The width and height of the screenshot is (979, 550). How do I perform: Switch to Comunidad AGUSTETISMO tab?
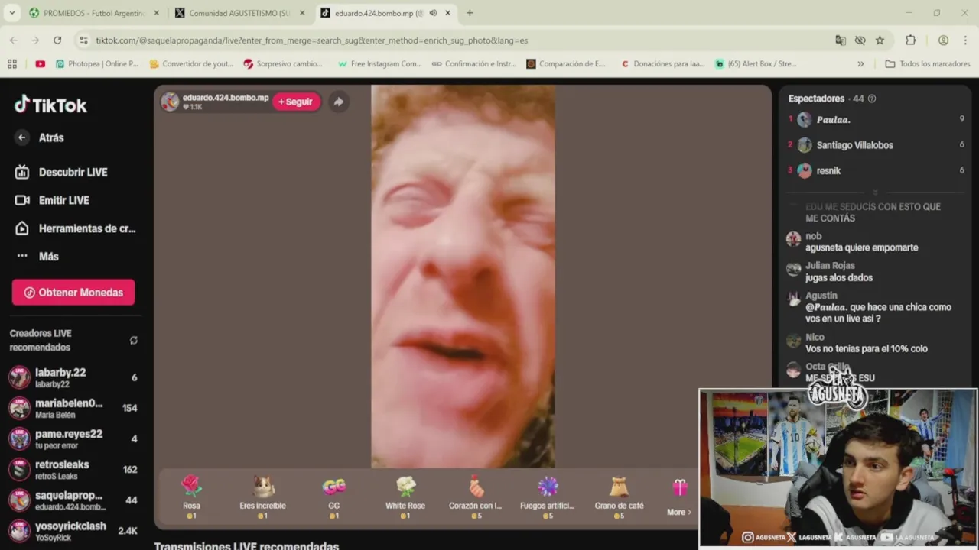coord(239,13)
